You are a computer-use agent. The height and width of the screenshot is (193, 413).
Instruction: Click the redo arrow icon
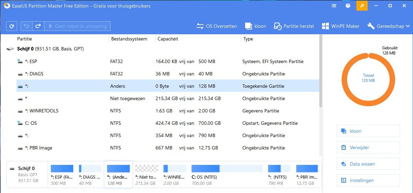tap(38, 26)
